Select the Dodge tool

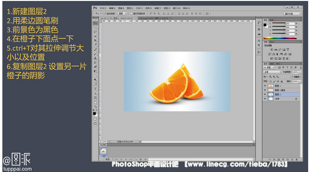click(x=96, y=80)
